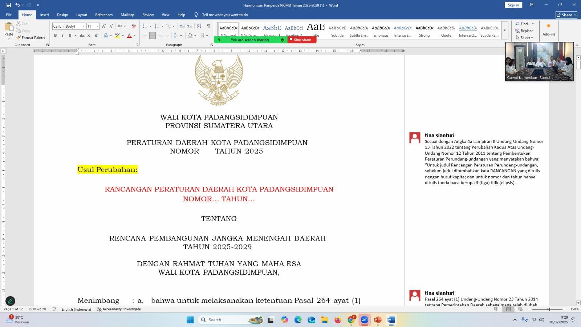Increase the paragraph indent

click(190, 26)
